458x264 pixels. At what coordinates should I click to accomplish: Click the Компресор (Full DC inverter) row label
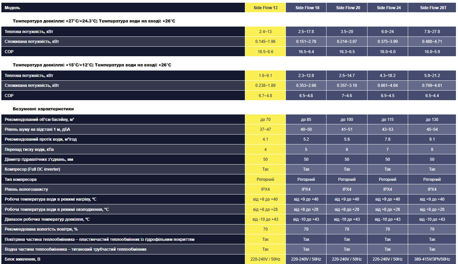click(x=32, y=169)
